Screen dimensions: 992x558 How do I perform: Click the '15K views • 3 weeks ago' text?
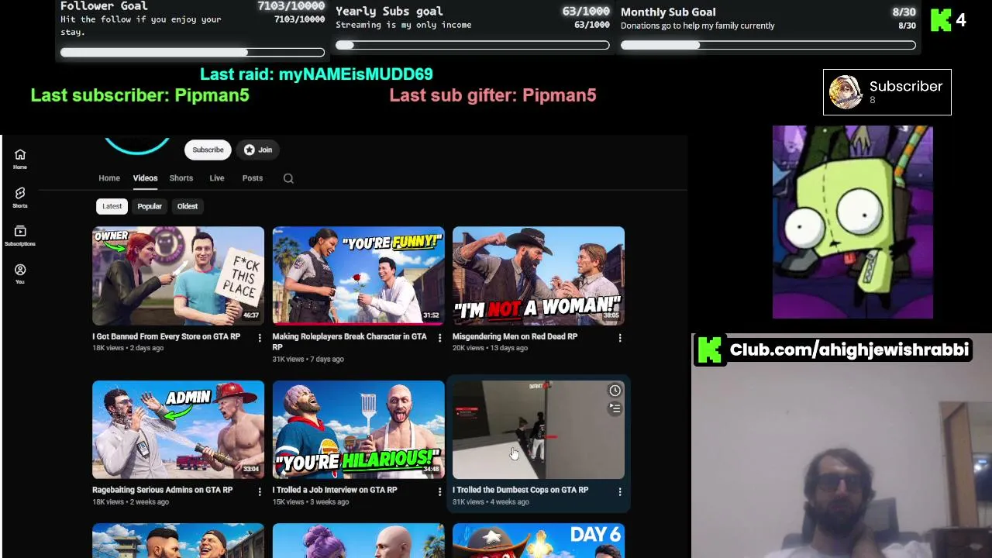click(x=310, y=501)
